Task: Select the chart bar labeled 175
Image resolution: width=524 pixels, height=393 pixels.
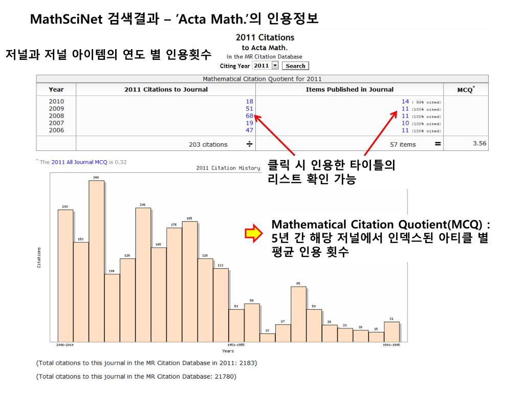Action: (174, 285)
